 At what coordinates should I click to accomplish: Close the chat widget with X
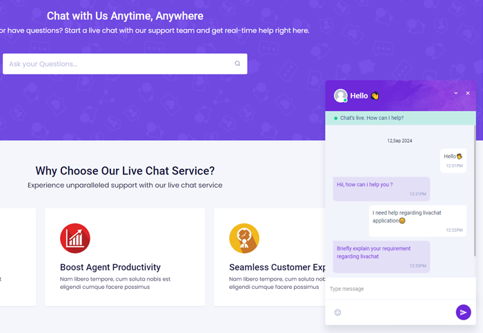pyautogui.click(x=468, y=93)
